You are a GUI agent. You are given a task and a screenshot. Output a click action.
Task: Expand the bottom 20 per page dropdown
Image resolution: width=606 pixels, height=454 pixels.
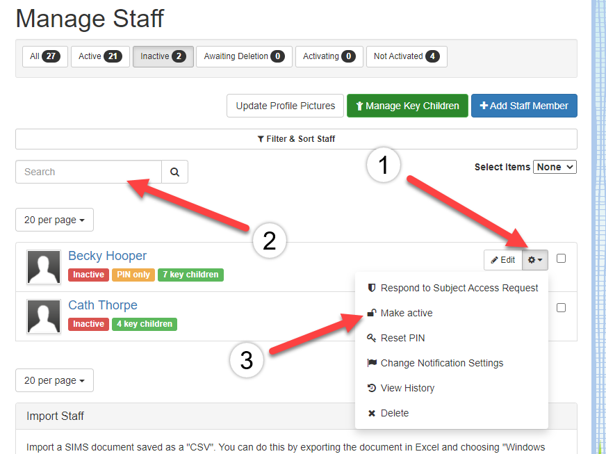pos(54,380)
